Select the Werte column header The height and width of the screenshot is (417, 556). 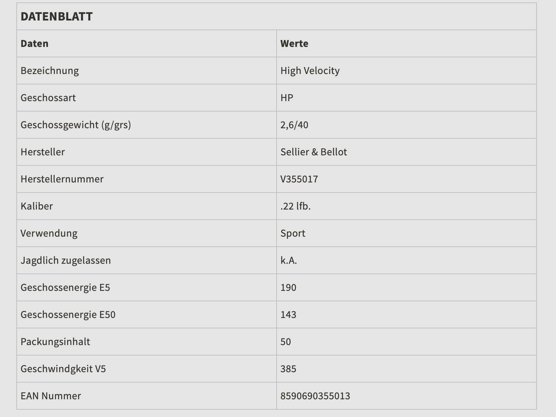(x=294, y=43)
